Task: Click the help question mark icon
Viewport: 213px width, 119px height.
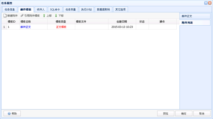Action: [x=9, y=113]
